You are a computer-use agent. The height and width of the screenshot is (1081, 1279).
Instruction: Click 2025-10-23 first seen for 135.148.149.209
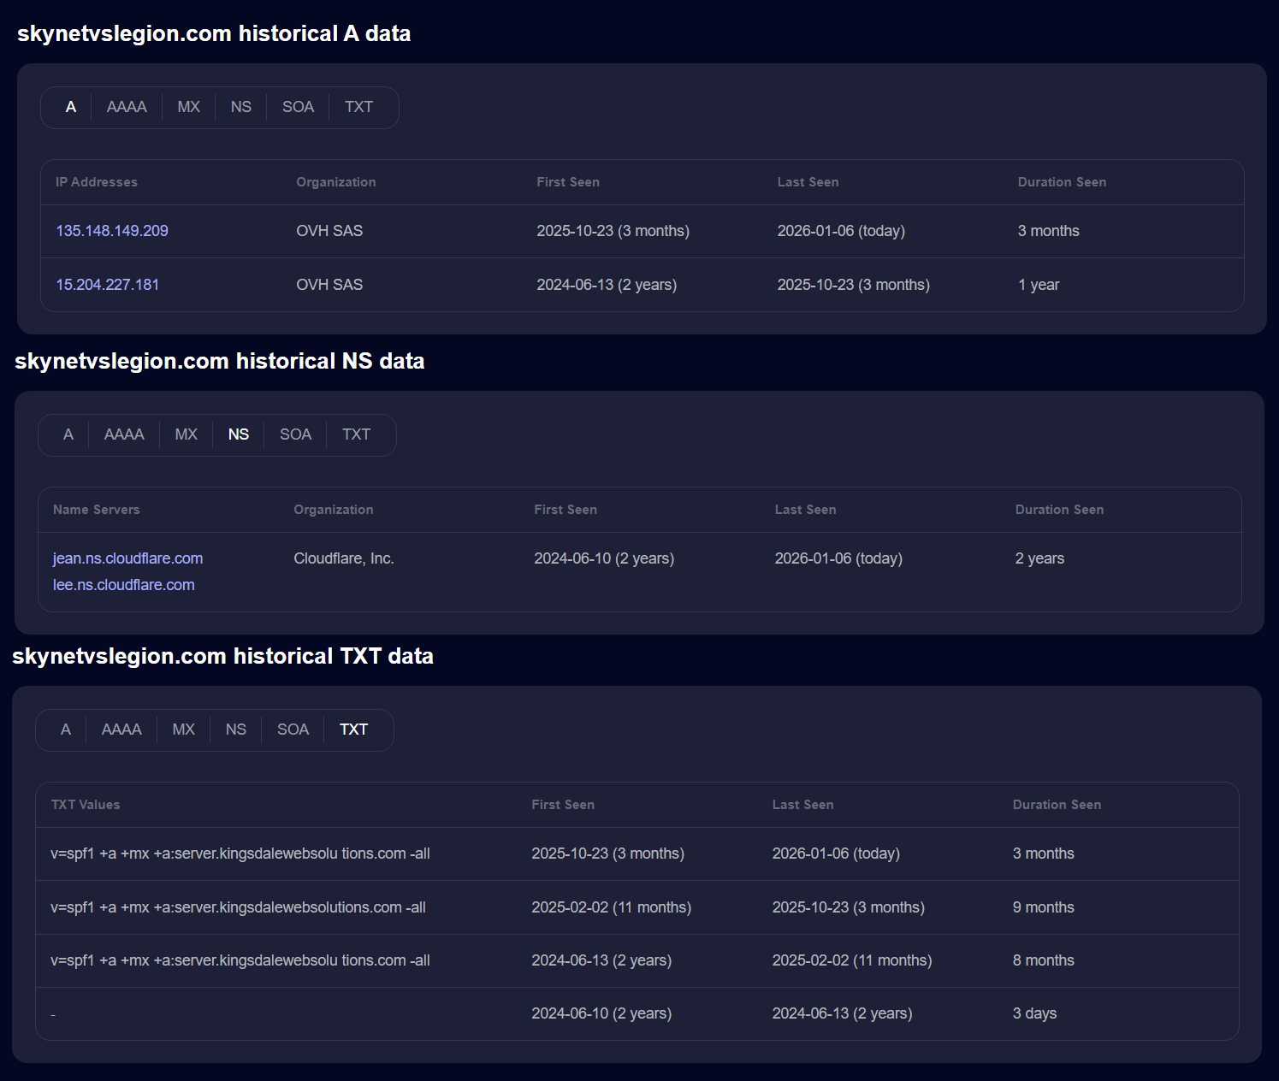pyautogui.click(x=613, y=231)
